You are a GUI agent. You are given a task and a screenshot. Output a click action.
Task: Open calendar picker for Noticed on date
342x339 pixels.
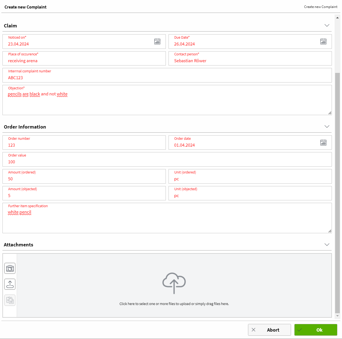[157, 41]
